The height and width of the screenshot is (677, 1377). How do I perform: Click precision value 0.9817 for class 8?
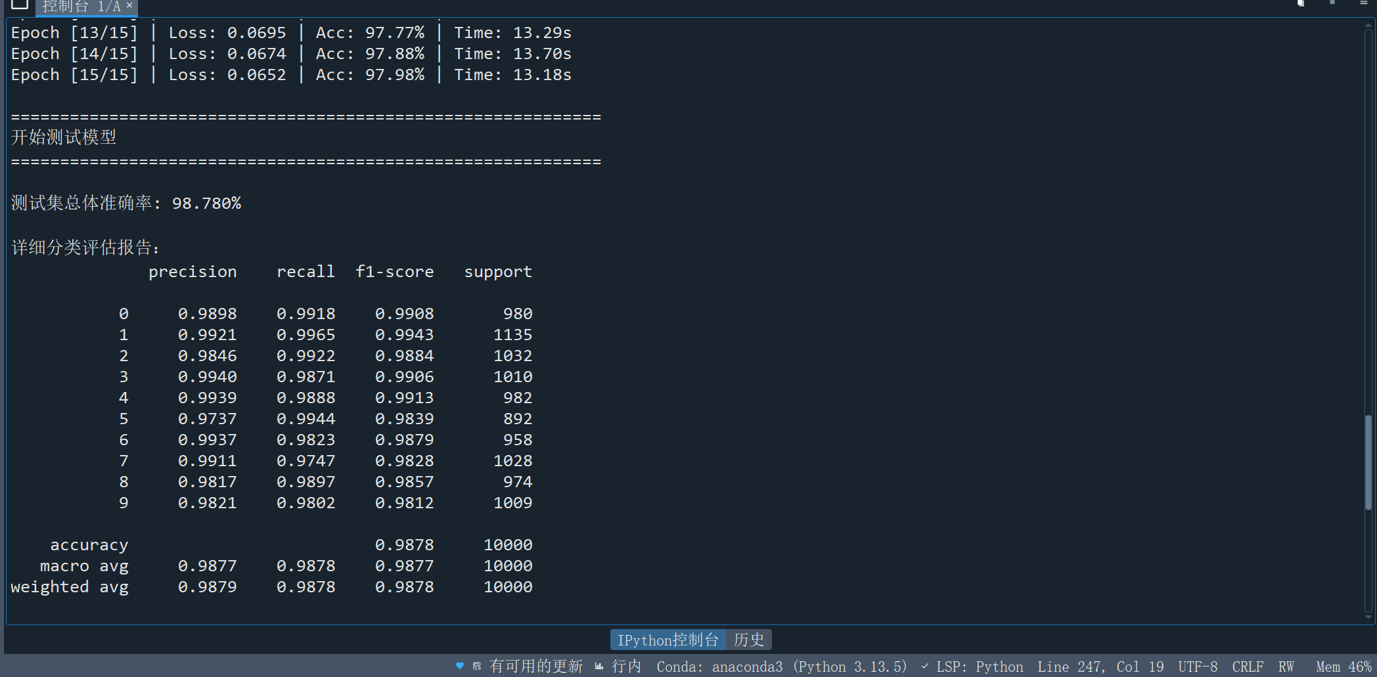point(207,482)
